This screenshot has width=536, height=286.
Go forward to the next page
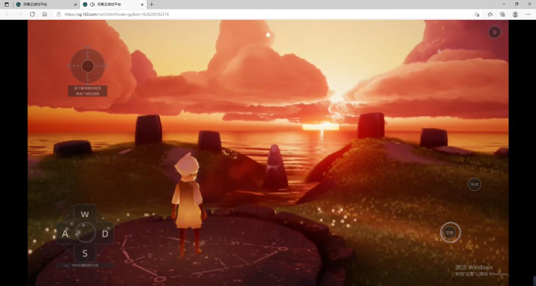pos(20,14)
